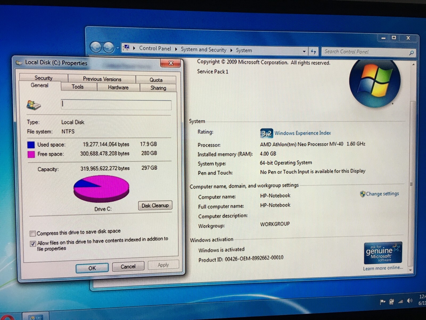Screen dimensions: 426x320
Task: Navigate to Control Panel breadcrumb
Action: tap(155, 49)
